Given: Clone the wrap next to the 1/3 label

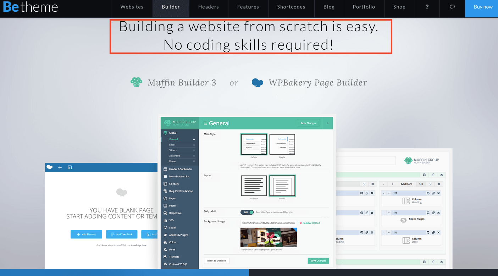Looking at the screenshot, I should point(430,184).
